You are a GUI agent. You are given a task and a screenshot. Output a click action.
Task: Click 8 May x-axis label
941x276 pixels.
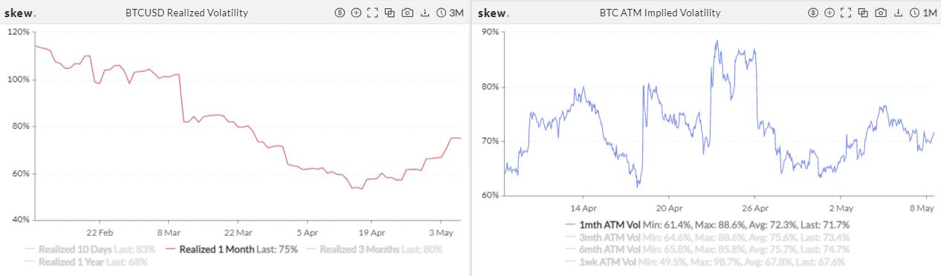[922, 208]
